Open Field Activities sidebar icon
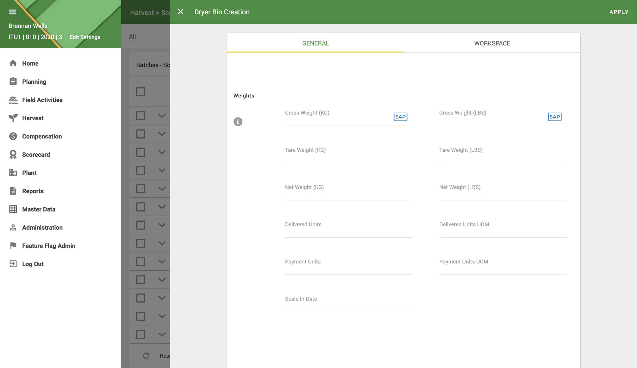637x368 pixels. (x=13, y=100)
